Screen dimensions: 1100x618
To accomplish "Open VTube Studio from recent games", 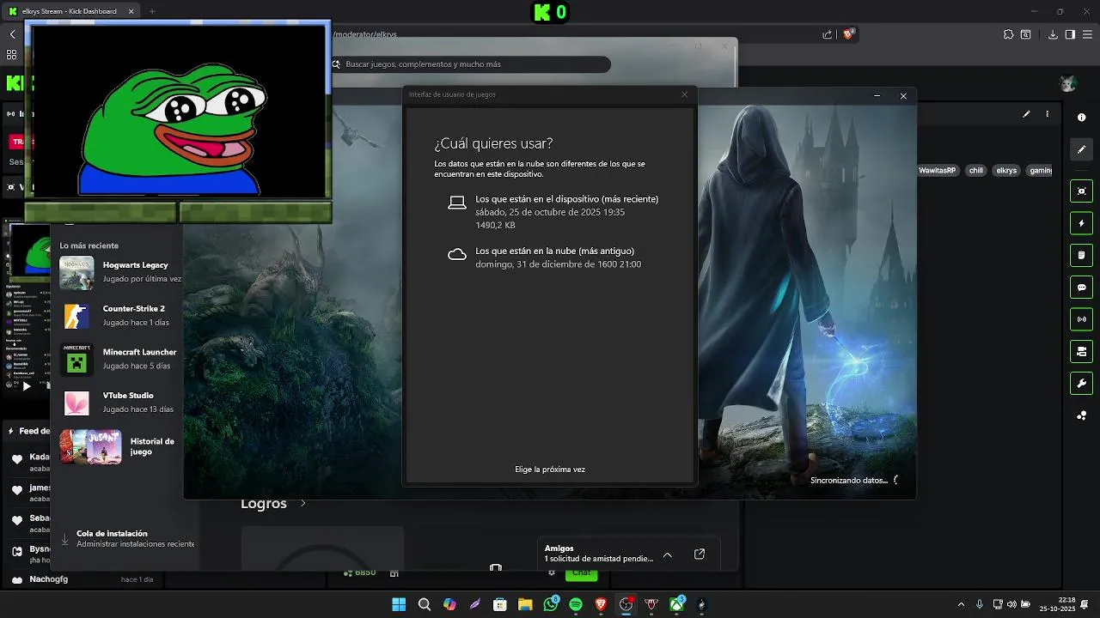I will click(x=120, y=403).
